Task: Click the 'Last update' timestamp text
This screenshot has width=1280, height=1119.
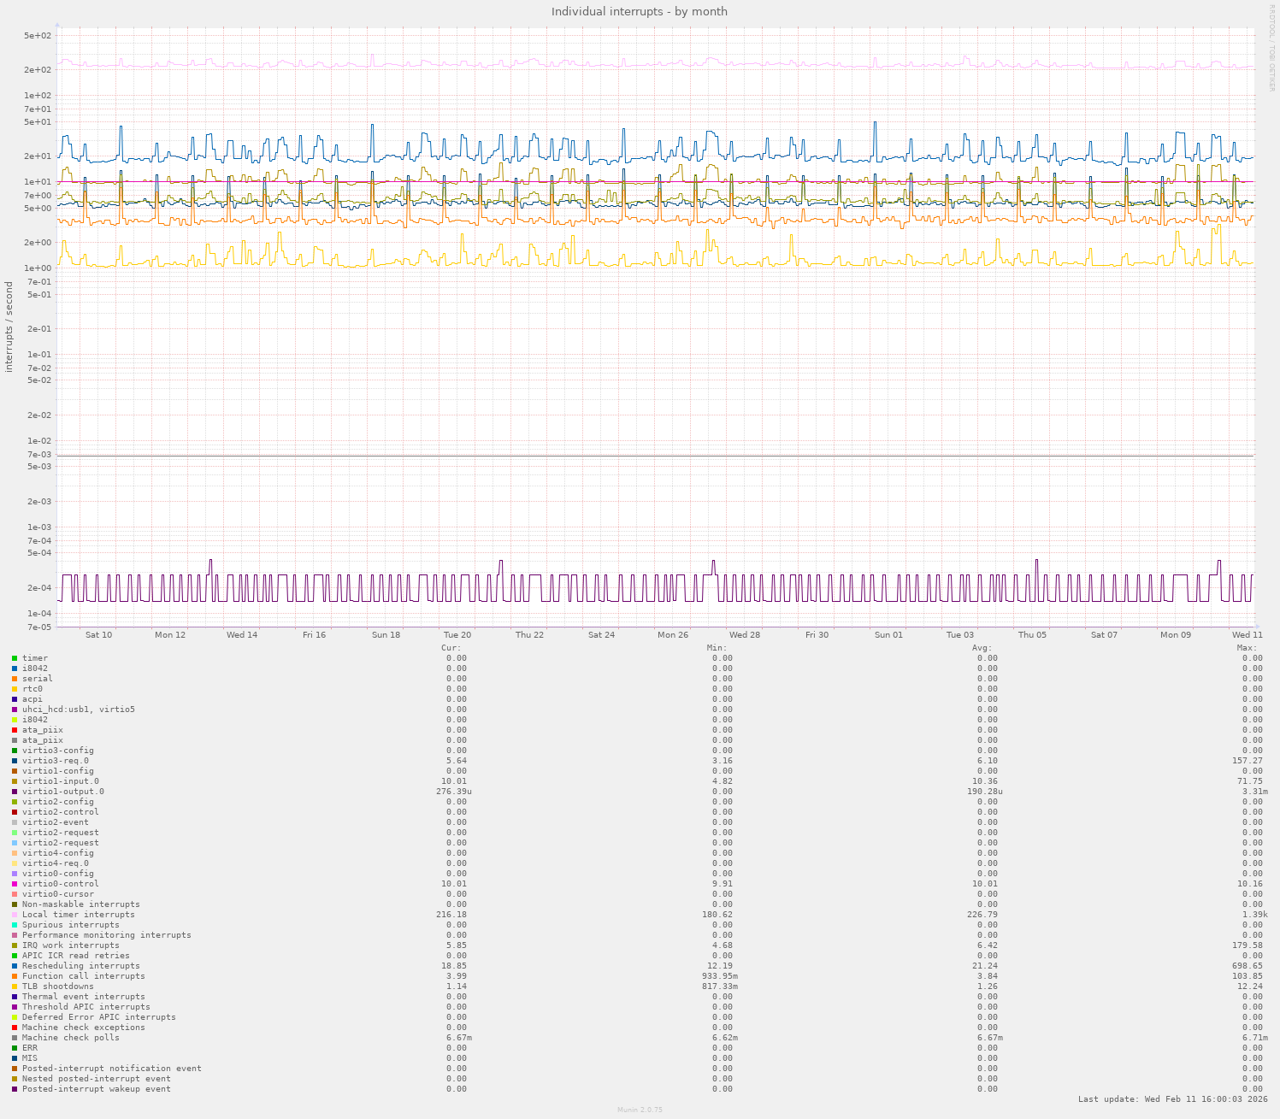Action: (1172, 1099)
